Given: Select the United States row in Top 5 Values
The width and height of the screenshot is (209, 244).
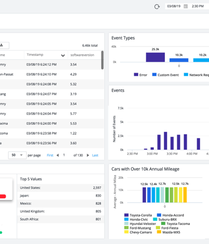Looking at the screenshot, I should pos(61,188).
